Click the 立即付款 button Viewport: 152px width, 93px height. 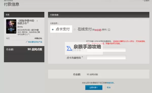(94, 88)
